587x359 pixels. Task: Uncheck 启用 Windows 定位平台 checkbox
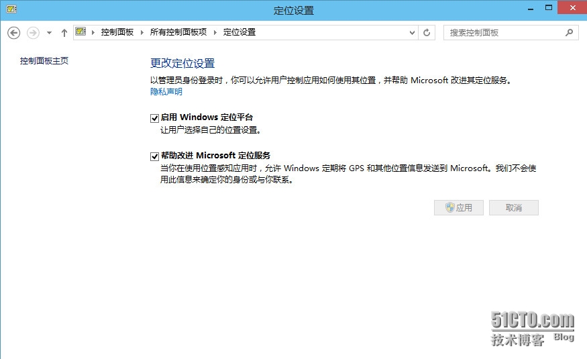tap(154, 118)
